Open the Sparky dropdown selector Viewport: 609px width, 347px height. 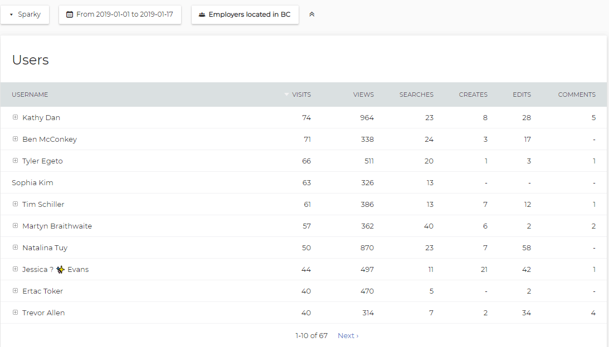pos(25,14)
